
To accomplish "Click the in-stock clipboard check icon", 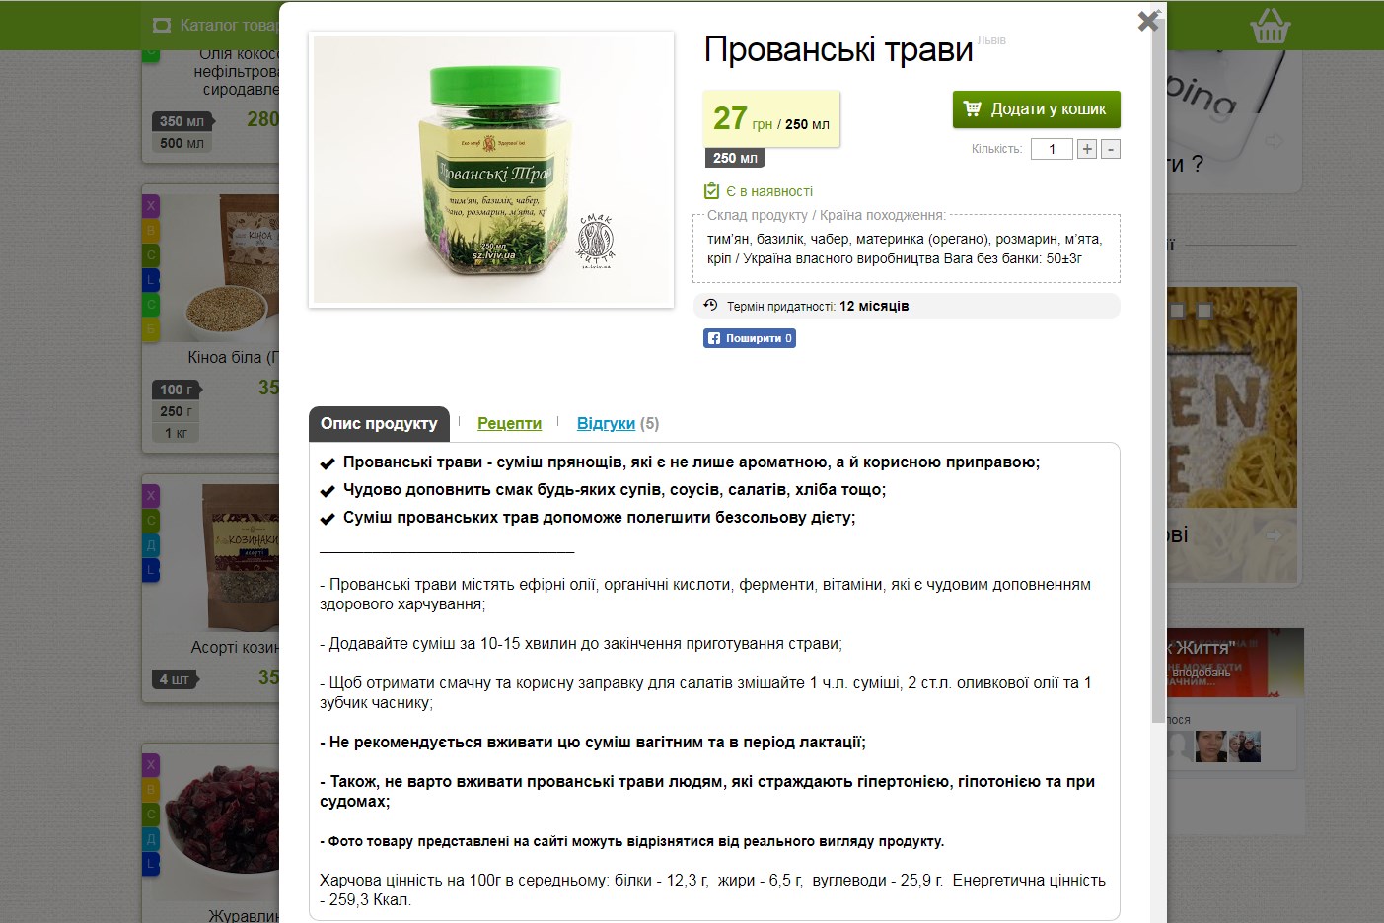I will coord(711,191).
